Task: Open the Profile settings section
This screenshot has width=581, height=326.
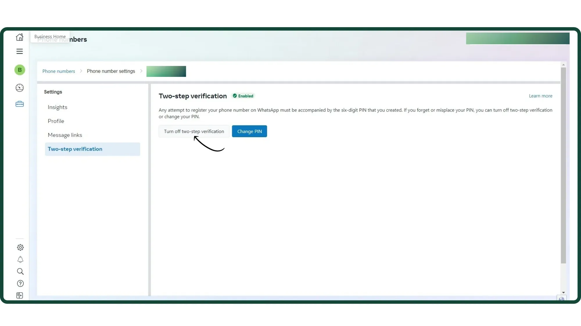Action: pyautogui.click(x=56, y=121)
